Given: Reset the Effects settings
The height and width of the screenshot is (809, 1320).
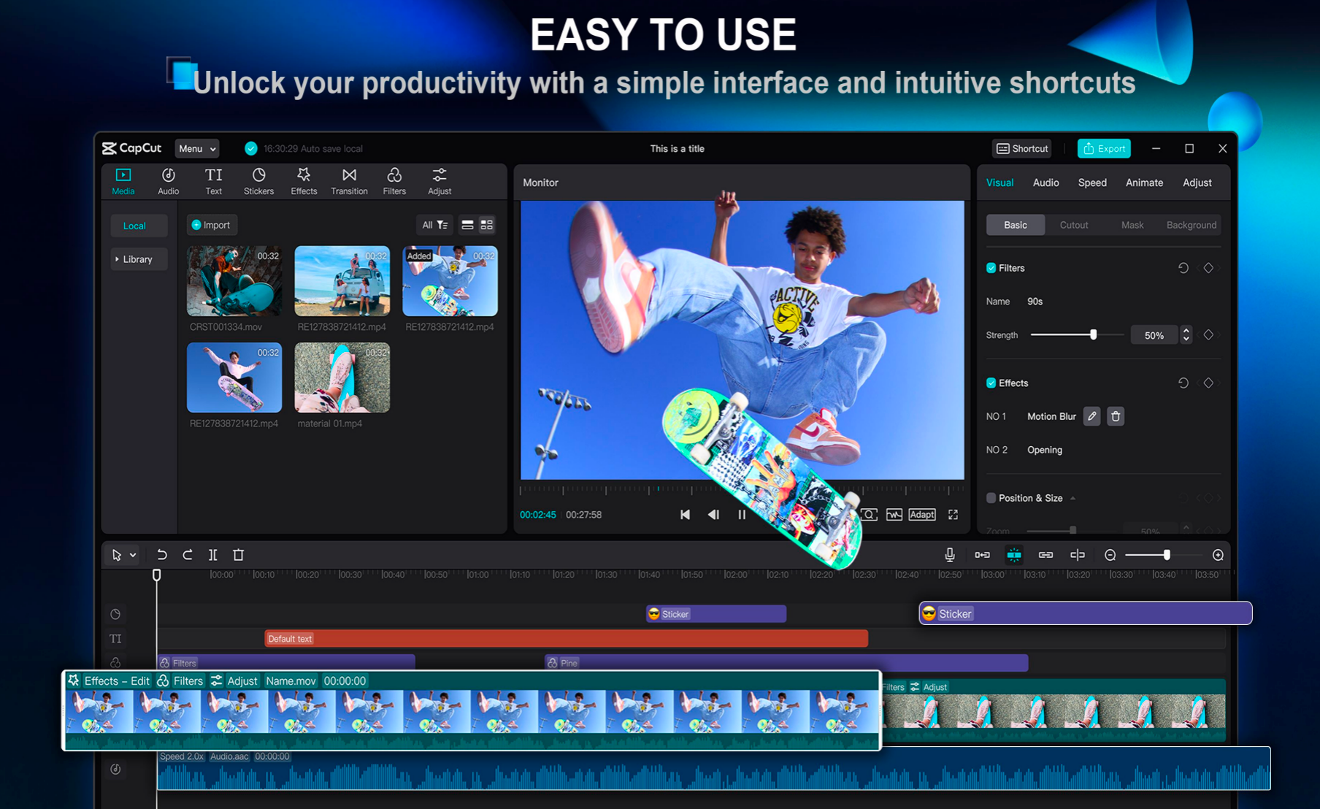Looking at the screenshot, I should [x=1183, y=383].
